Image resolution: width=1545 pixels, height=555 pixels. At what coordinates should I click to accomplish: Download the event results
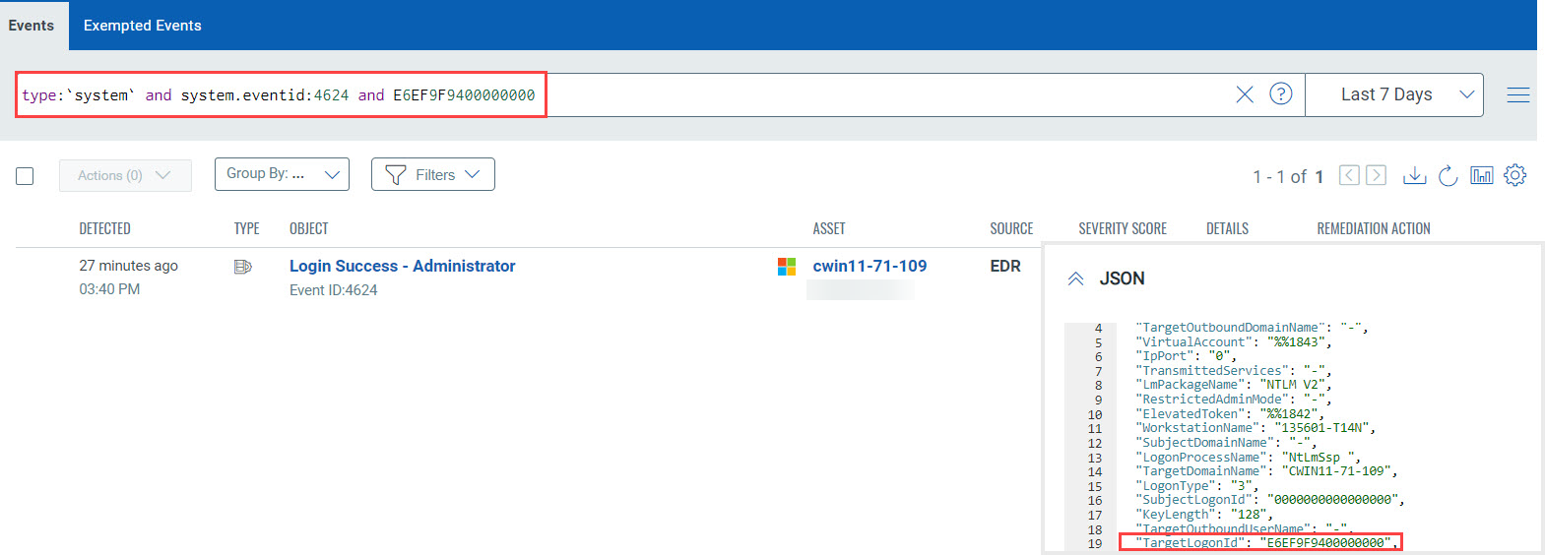1414,175
